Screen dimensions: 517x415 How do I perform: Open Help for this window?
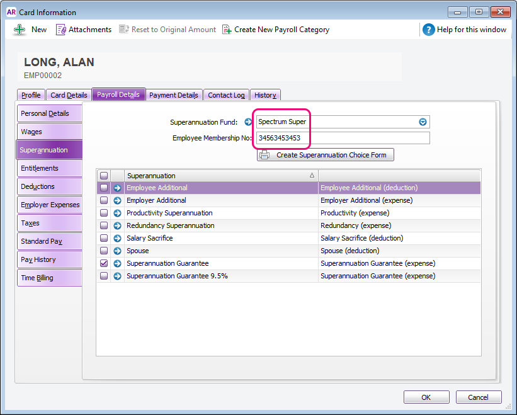tap(429, 30)
